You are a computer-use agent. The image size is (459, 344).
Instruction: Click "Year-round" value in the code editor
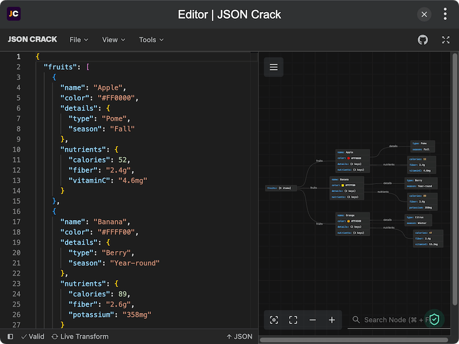tap(135, 263)
